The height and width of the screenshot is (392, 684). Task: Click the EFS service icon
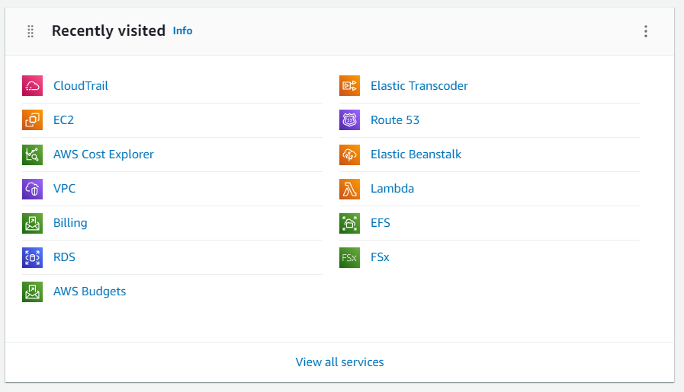pyautogui.click(x=349, y=223)
